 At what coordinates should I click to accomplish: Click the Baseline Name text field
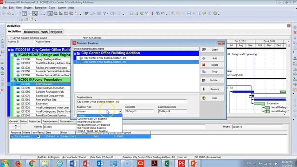click(x=132, y=102)
